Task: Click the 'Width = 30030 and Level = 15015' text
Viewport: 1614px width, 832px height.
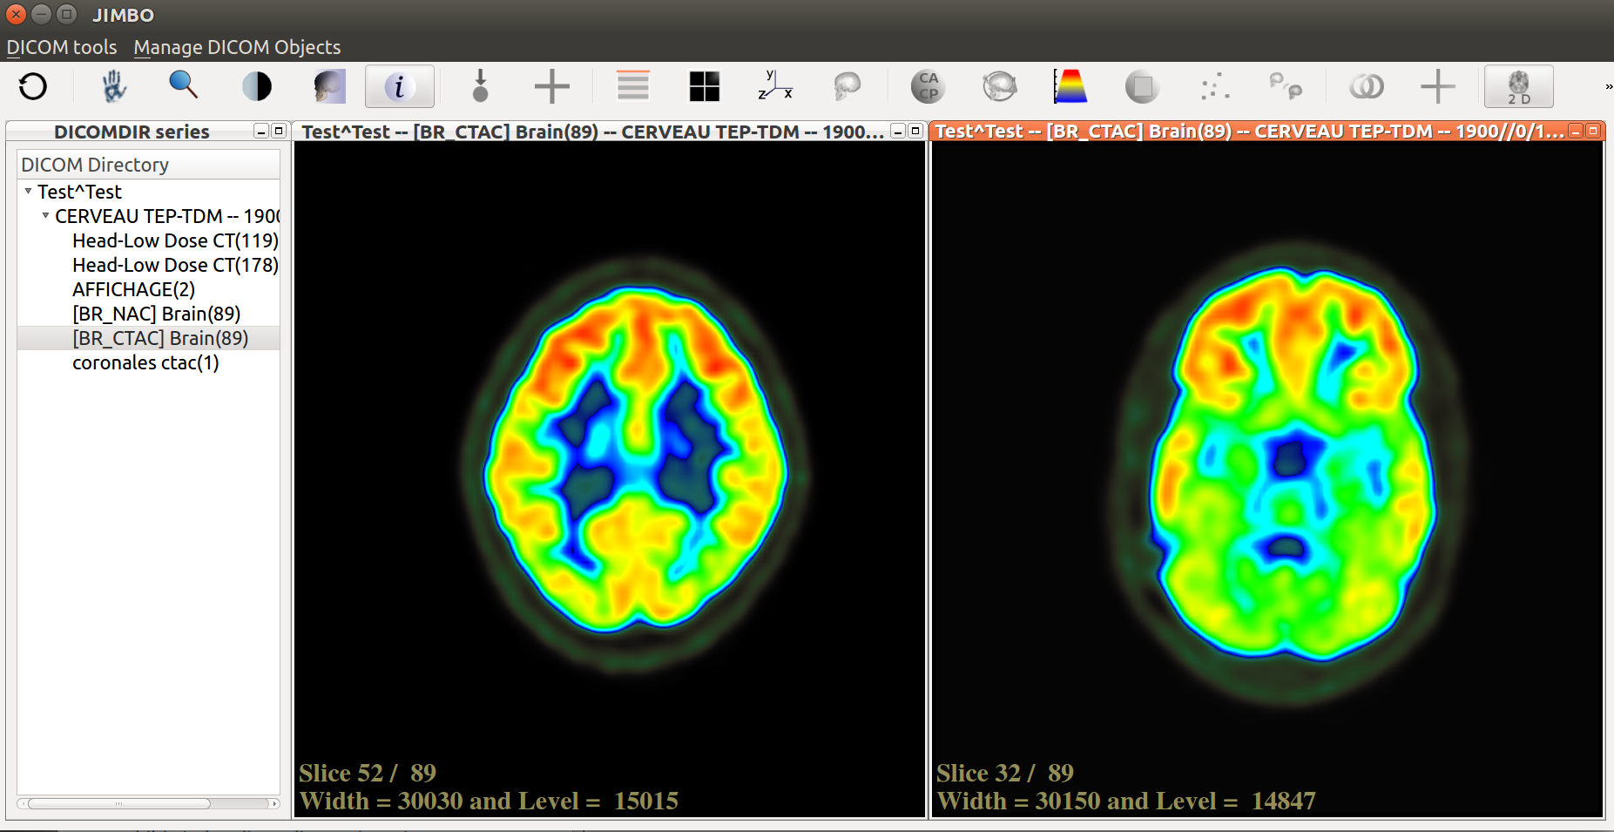Action: (489, 801)
